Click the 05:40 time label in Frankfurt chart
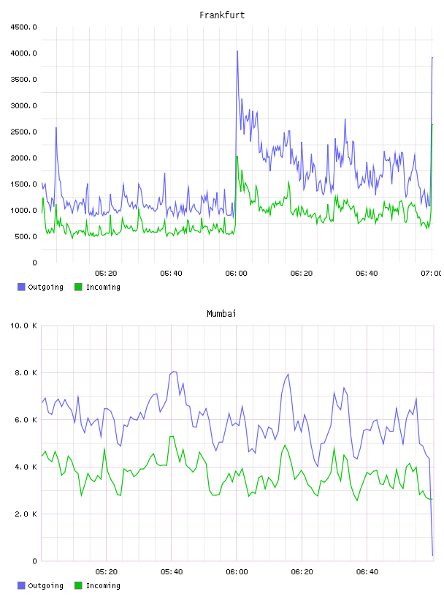 tap(171, 274)
